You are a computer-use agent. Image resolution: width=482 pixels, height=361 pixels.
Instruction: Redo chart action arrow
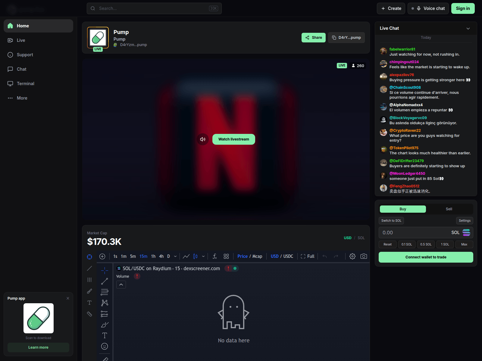[336, 256]
